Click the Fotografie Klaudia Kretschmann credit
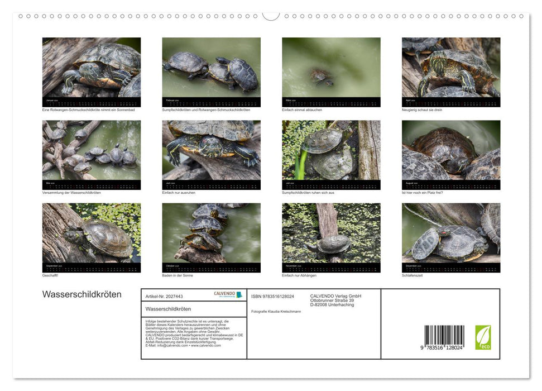The height and width of the screenshot is (391, 542). point(277,311)
